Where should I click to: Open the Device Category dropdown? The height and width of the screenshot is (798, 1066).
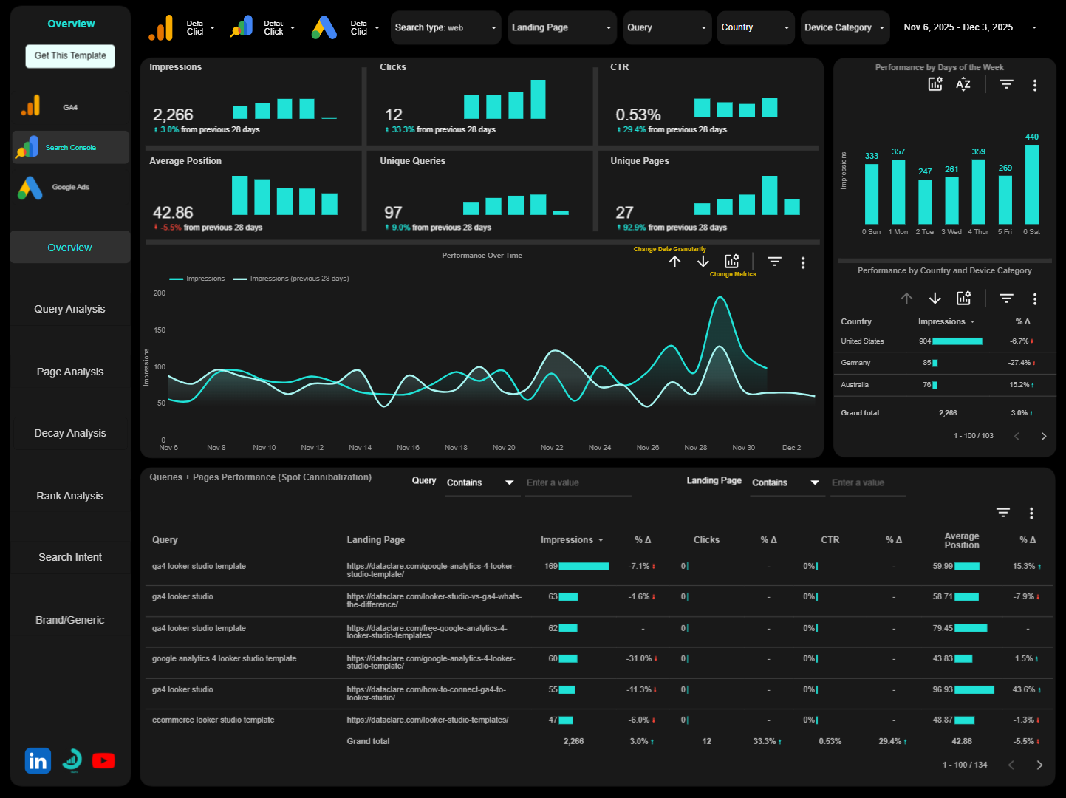point(844,27)
